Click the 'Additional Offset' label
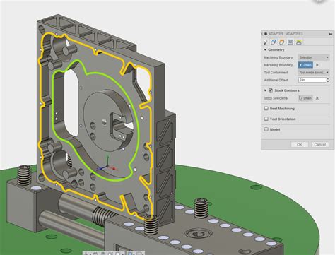Viewport: 335px width, 255px height. (276, 80)
